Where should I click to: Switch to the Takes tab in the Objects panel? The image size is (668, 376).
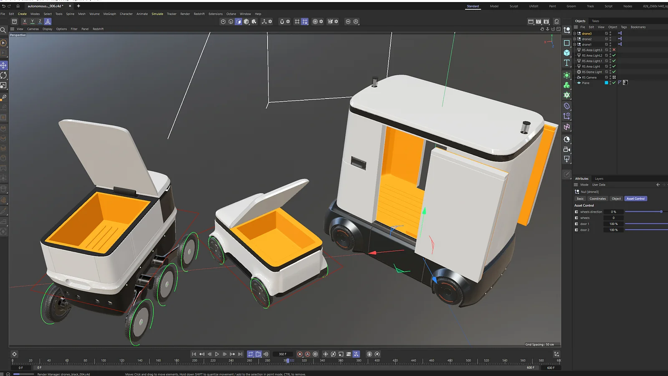point(596,21)
